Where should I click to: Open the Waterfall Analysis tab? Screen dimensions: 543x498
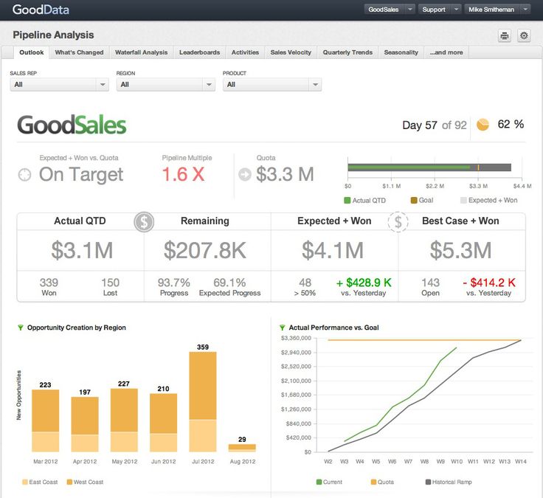coord(142,52)
